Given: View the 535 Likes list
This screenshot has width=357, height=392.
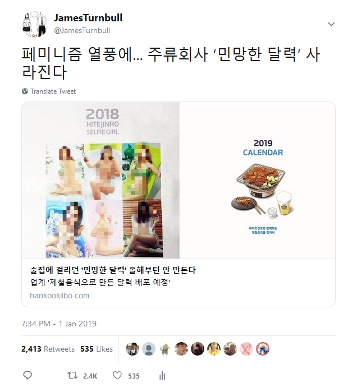Looking at the screenshot, I should (97, 349).
